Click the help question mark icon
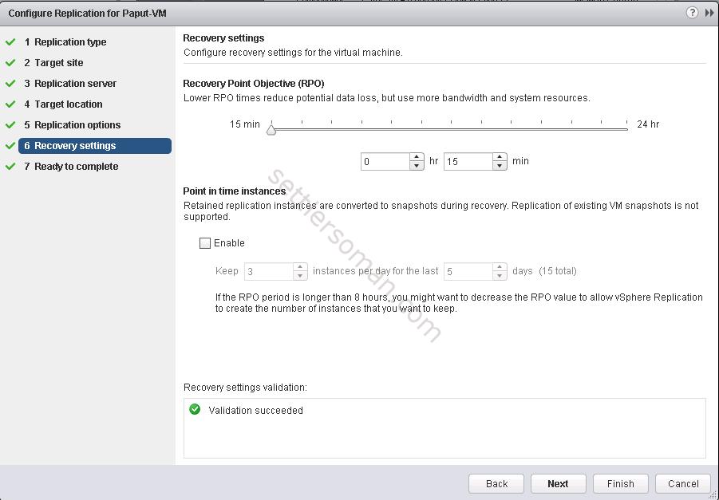The width and height of the screenshot is (719, 500). pyautogui.click(x=692, y=13)
